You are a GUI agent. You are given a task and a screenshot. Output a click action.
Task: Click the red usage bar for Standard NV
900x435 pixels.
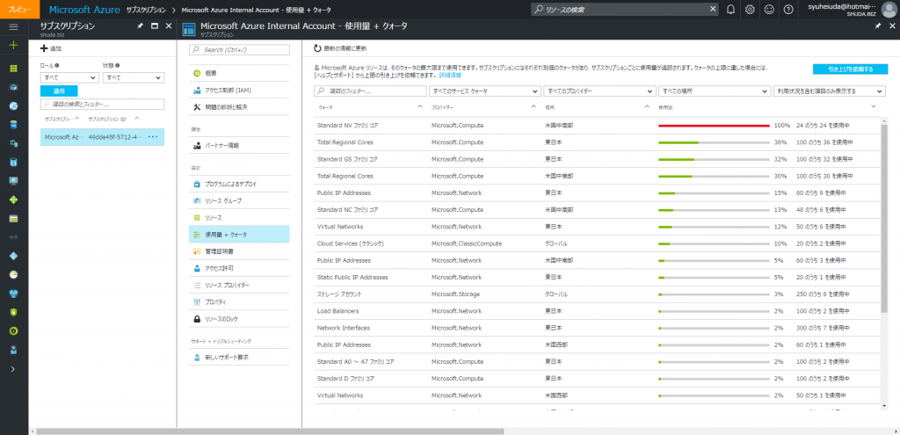click(x=714, y=125)
